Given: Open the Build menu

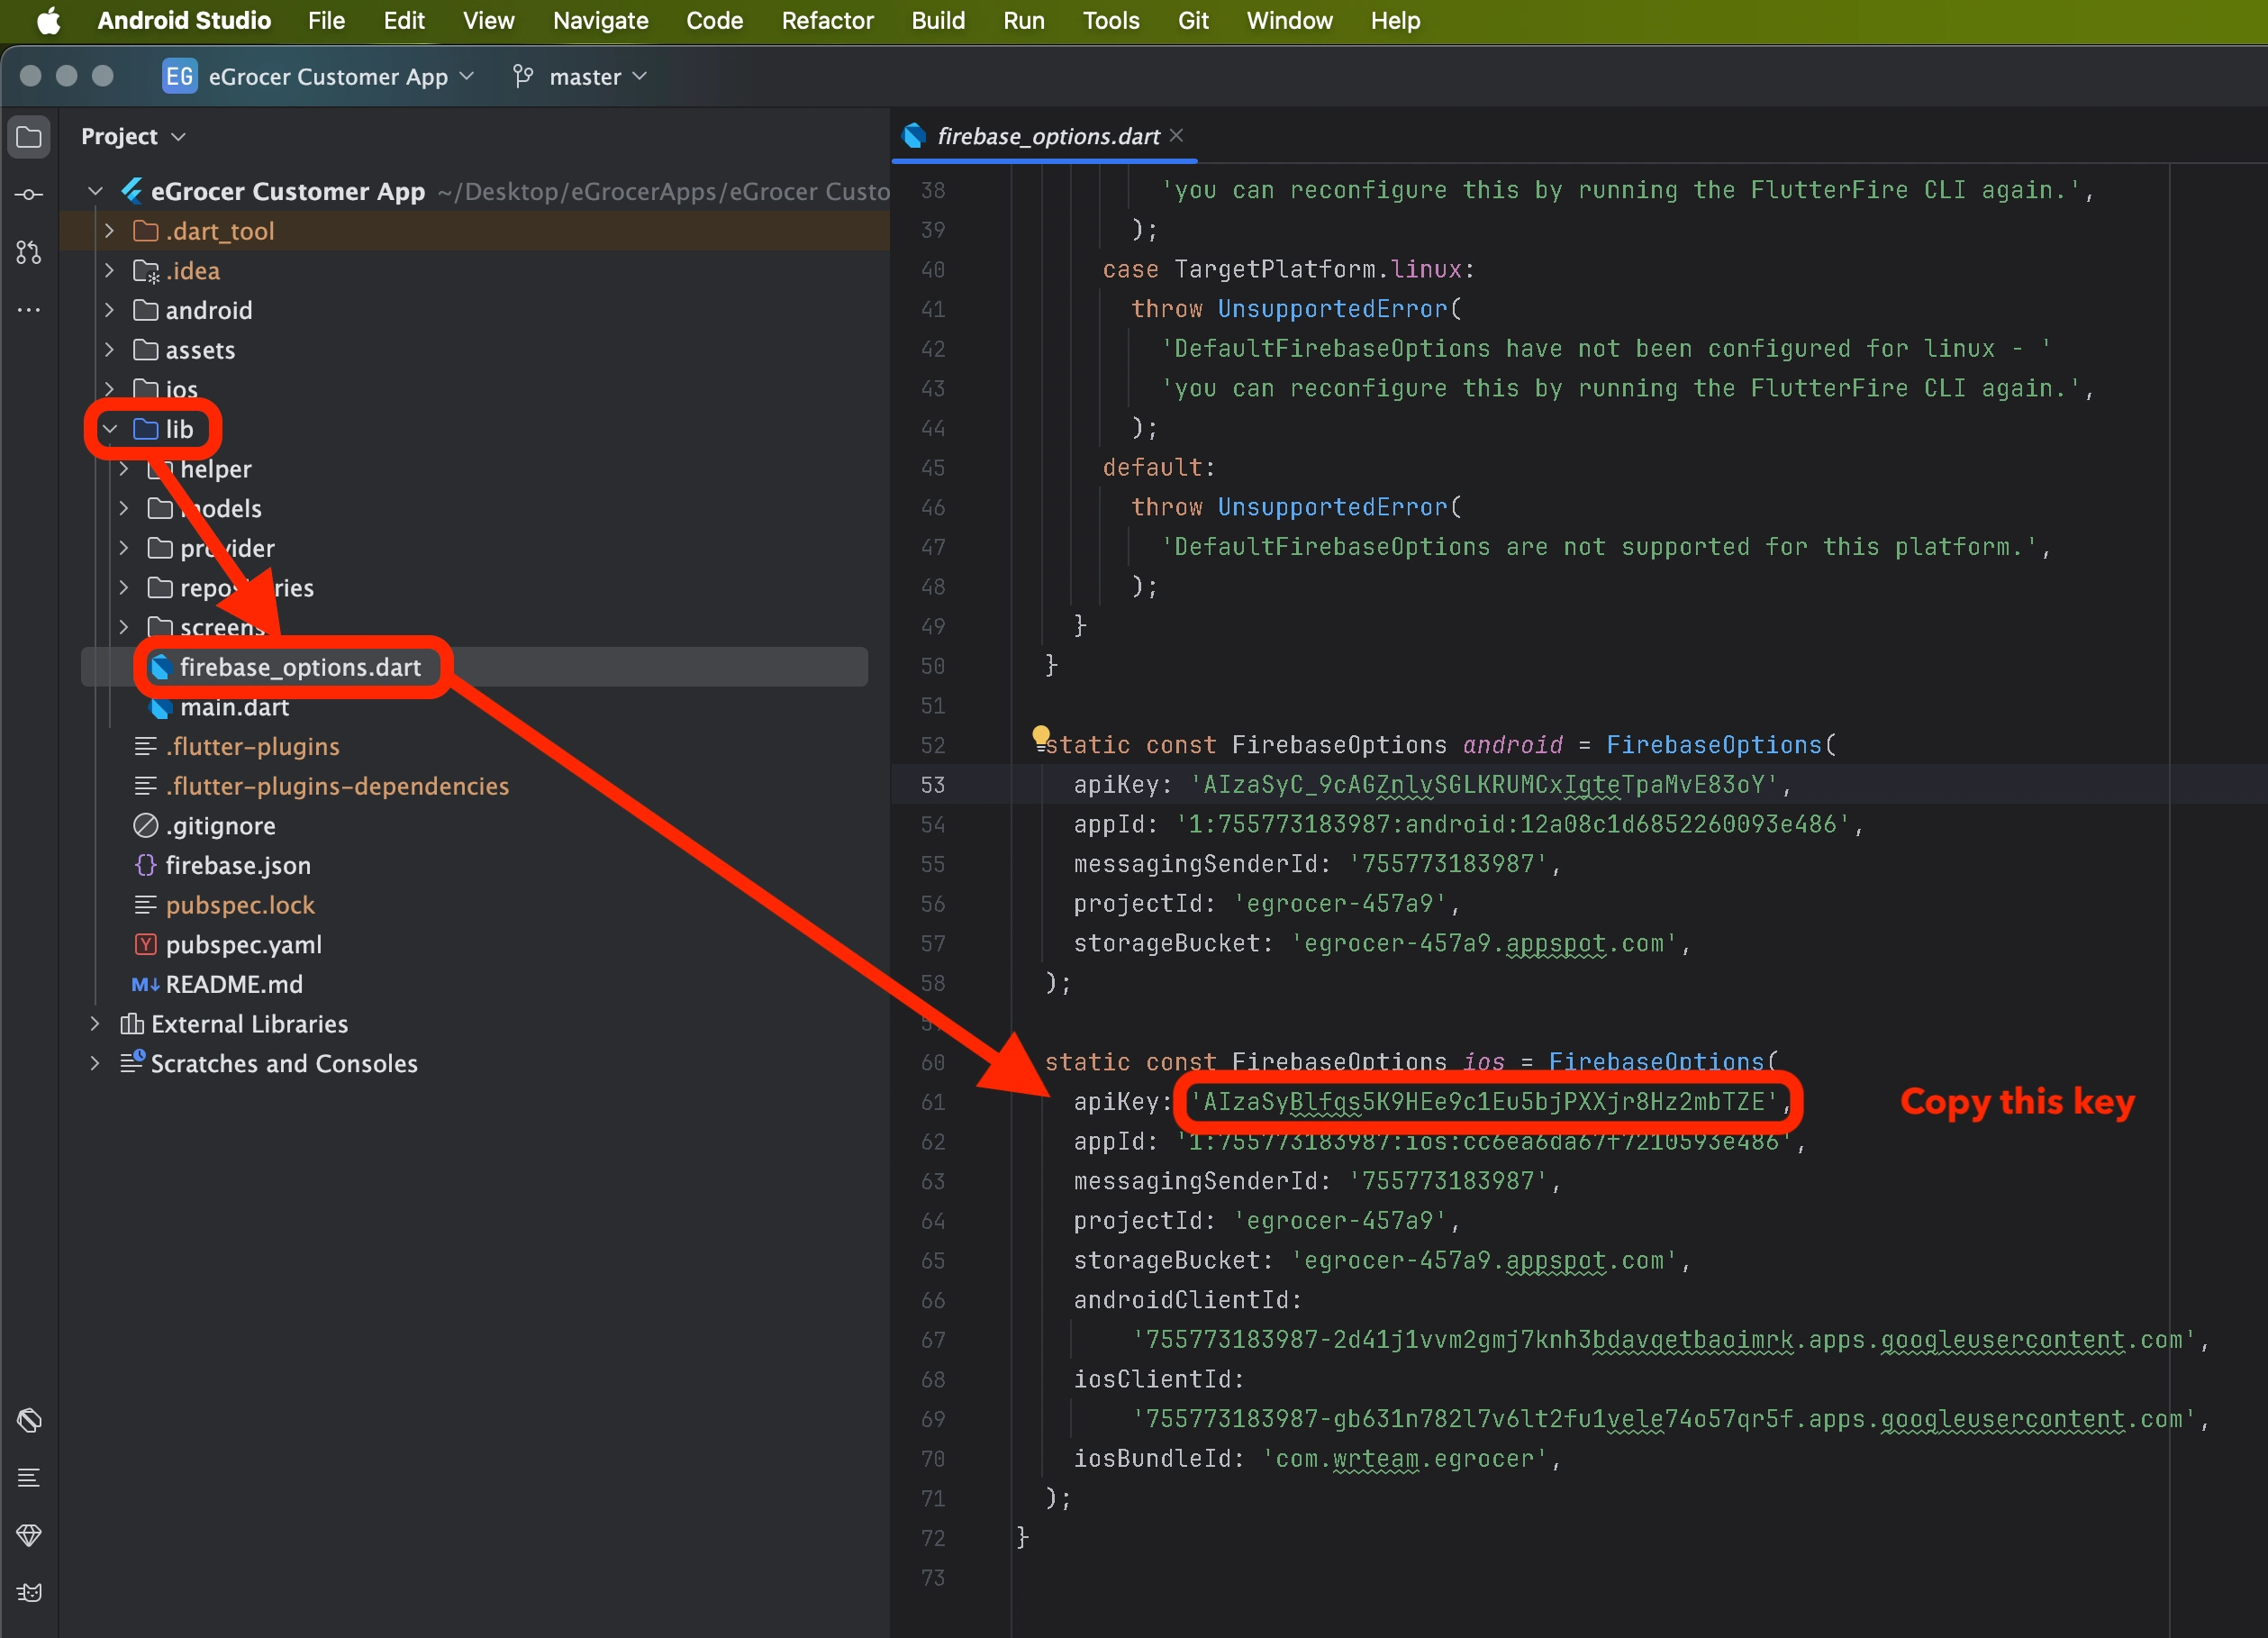Looking at the screenshot, I should click(938, 20).
